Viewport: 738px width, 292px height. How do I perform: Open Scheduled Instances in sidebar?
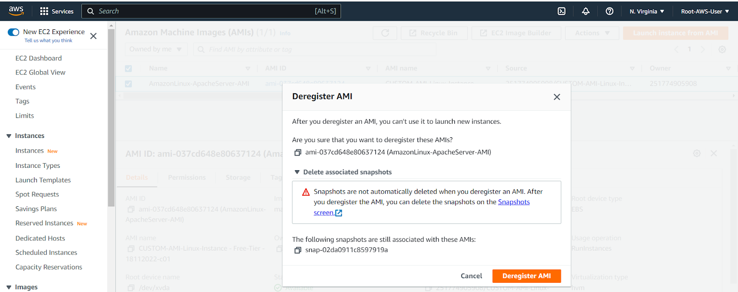coord(46,252)
